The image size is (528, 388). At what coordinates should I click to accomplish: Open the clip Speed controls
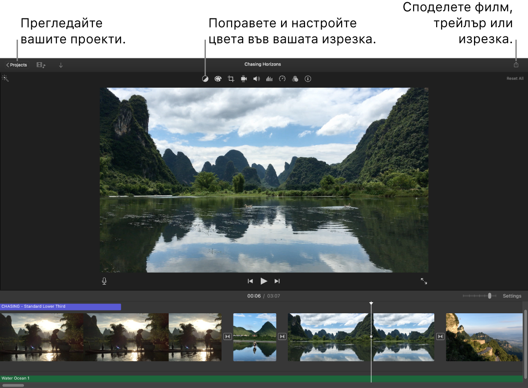pos(282,78)
